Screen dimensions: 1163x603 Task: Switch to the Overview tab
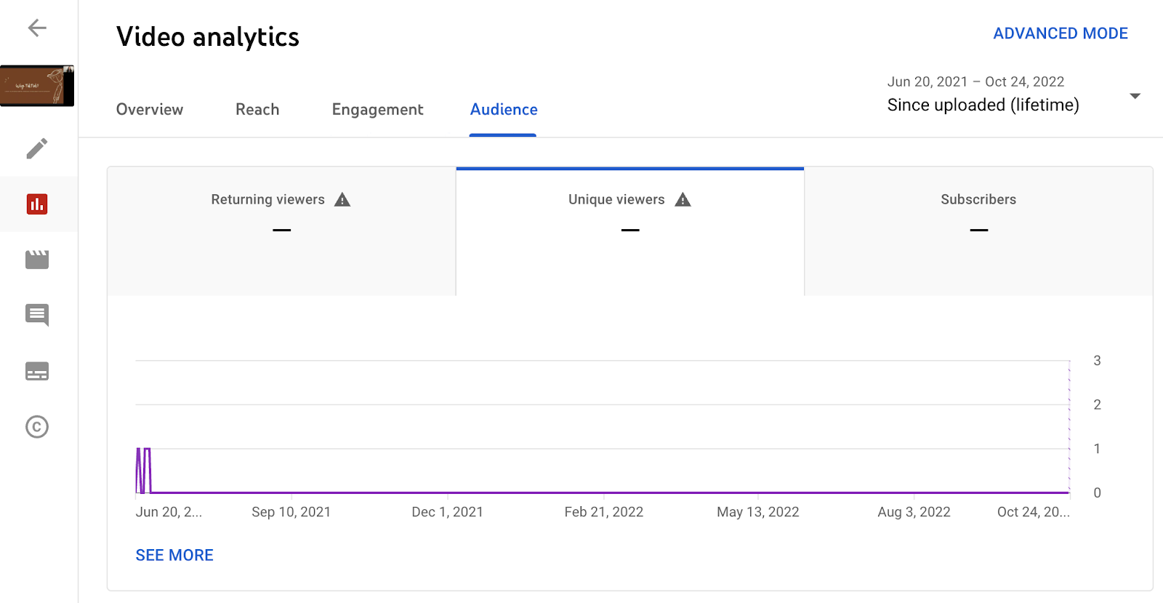[150, 110]
